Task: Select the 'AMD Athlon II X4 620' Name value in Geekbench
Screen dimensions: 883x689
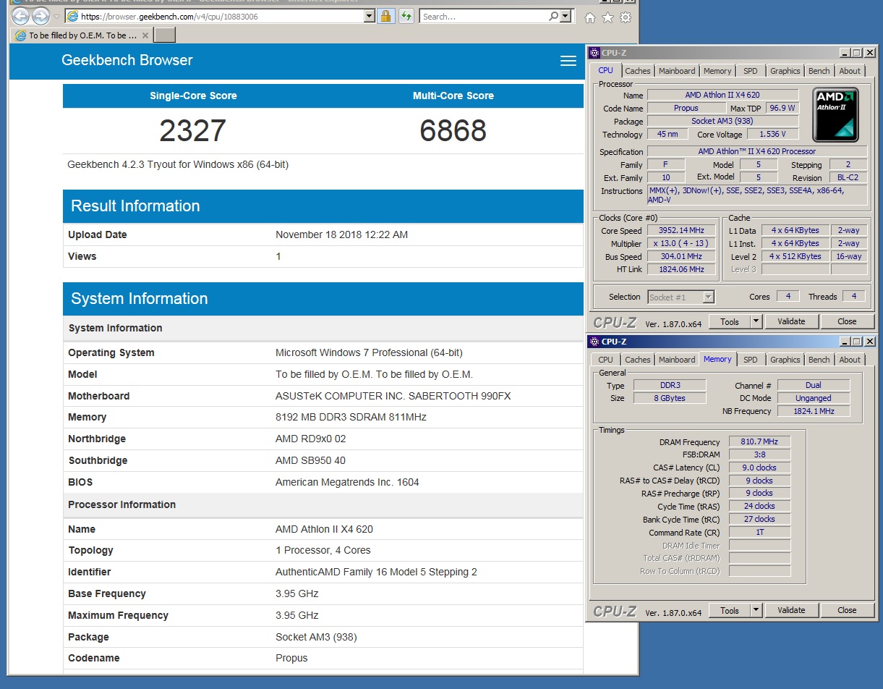Action: pos(324,529)
